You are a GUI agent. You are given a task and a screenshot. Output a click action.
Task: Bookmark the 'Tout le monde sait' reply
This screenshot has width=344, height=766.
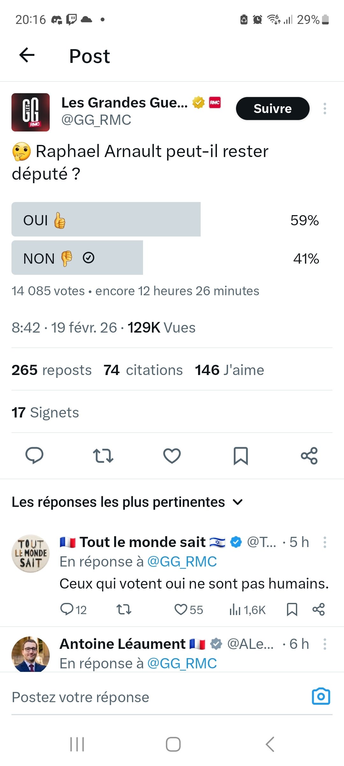[292, 610]
